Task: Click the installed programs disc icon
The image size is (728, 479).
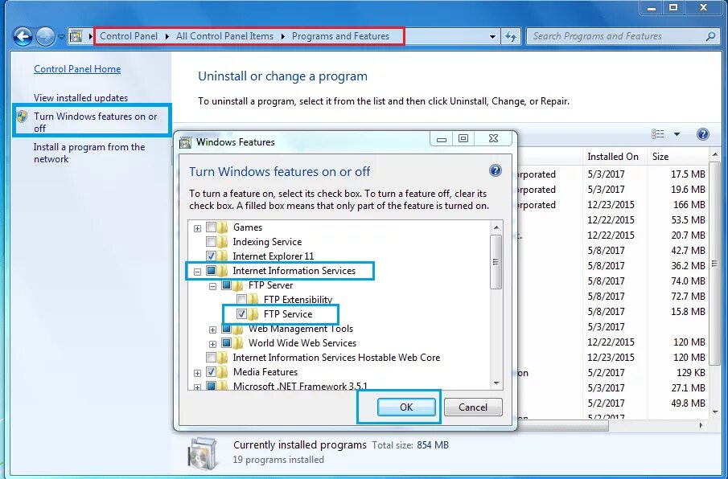Action: pyautogui.click(x=203, y=453)
